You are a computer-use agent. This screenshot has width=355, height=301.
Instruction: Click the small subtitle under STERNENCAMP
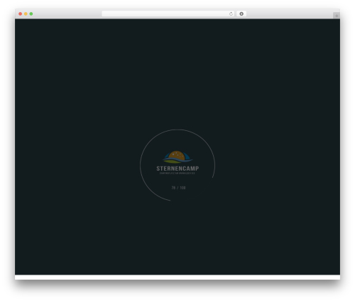click(177, 174)
